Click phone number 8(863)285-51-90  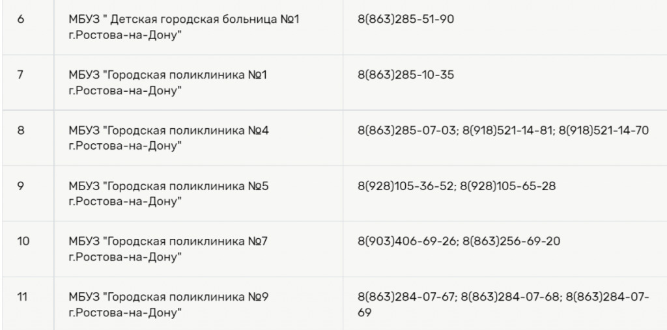coord(406,20)
